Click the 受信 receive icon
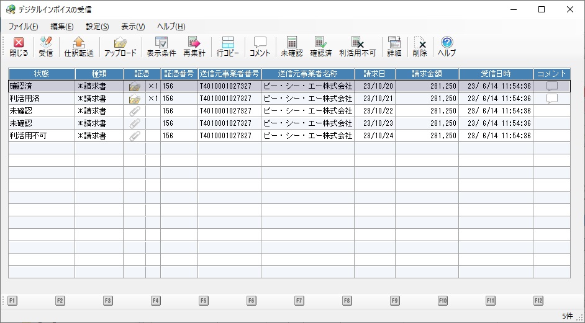Screen dimensions: 585x323 pos(46,46)
